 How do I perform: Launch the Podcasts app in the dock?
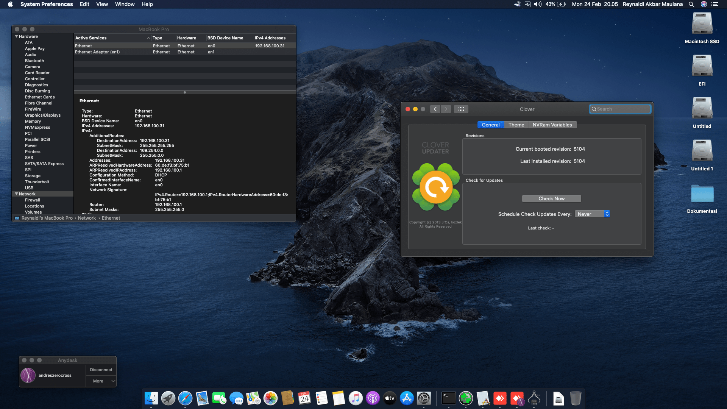(373, 398)
